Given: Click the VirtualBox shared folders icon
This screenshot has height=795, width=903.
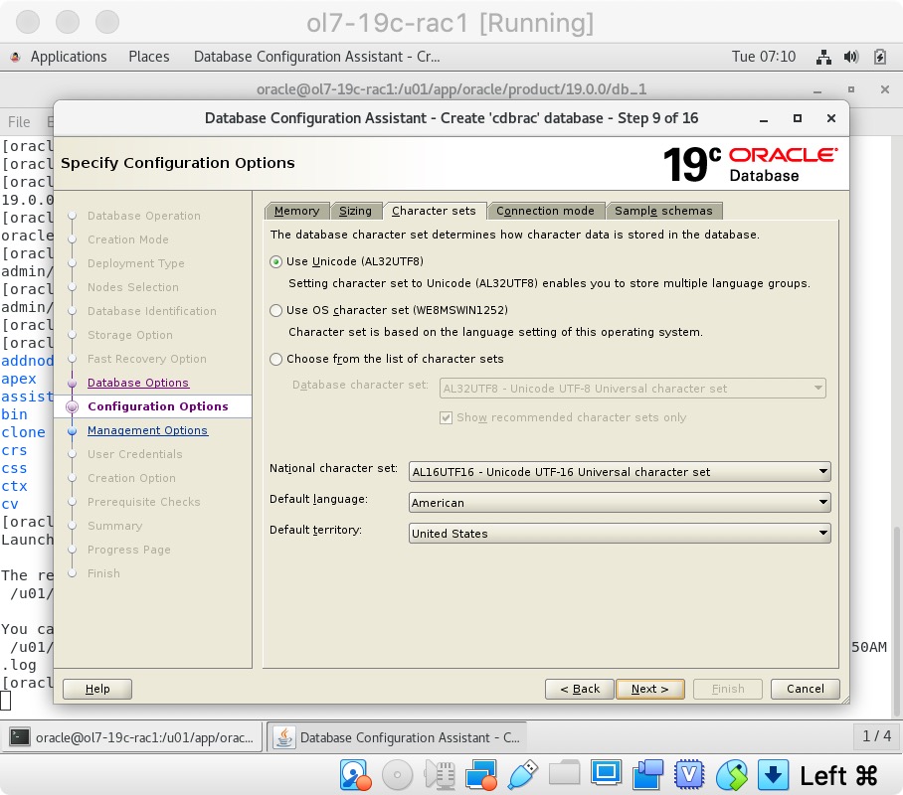Looking at the screenshot, I should click(565, 773).
